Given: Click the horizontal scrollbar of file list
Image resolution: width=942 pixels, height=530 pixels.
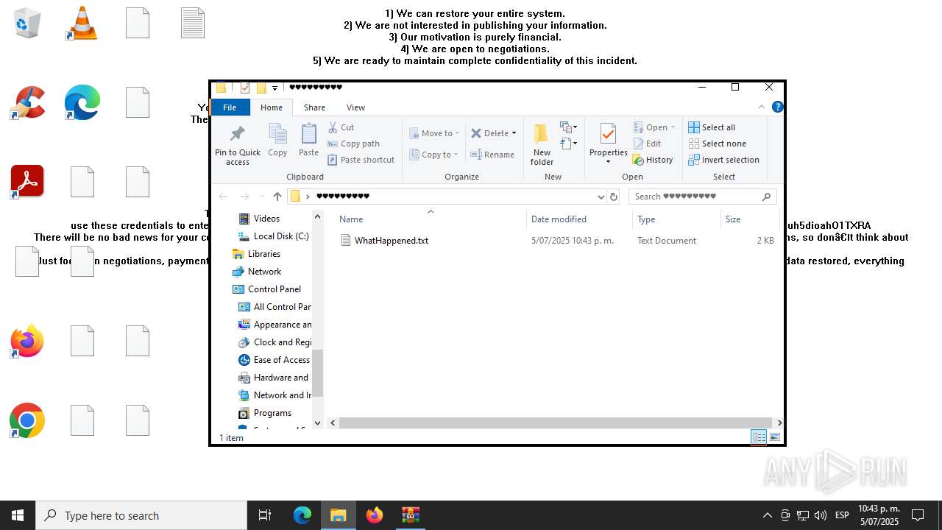Looking at the screenshot, I should 556,423.
